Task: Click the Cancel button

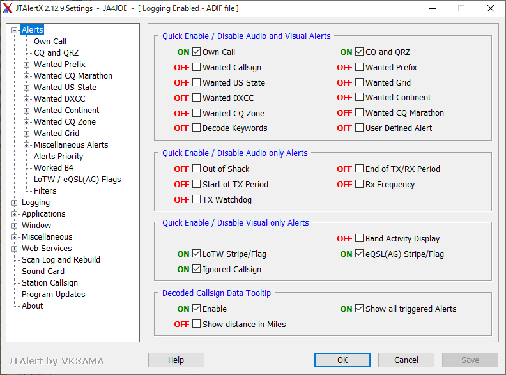Action: click(x=406, y=360)
